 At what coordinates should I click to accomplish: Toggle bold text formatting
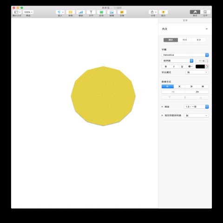point(166,66)
